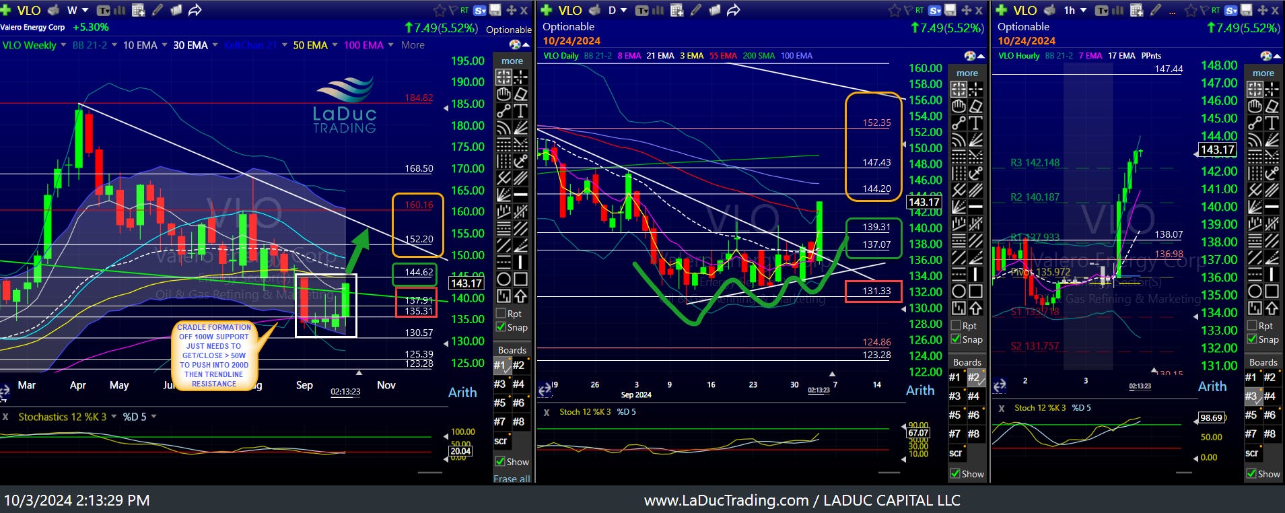Click Erase all in weekly chart palette
The image size is (1285, 513).
click(512, 479)
